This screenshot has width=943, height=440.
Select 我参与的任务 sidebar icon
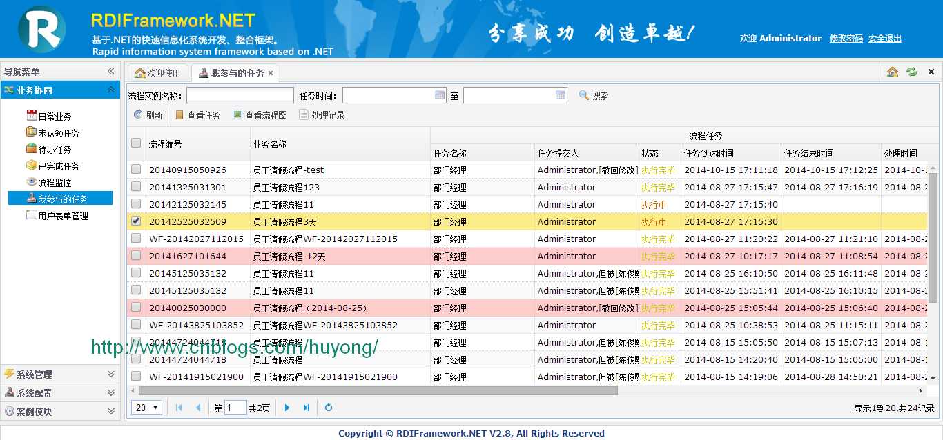(31, 199)
